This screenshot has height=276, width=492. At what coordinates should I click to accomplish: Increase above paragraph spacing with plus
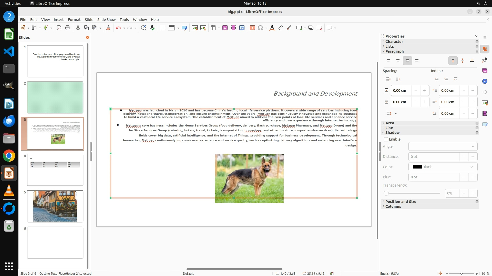point(425,90)
